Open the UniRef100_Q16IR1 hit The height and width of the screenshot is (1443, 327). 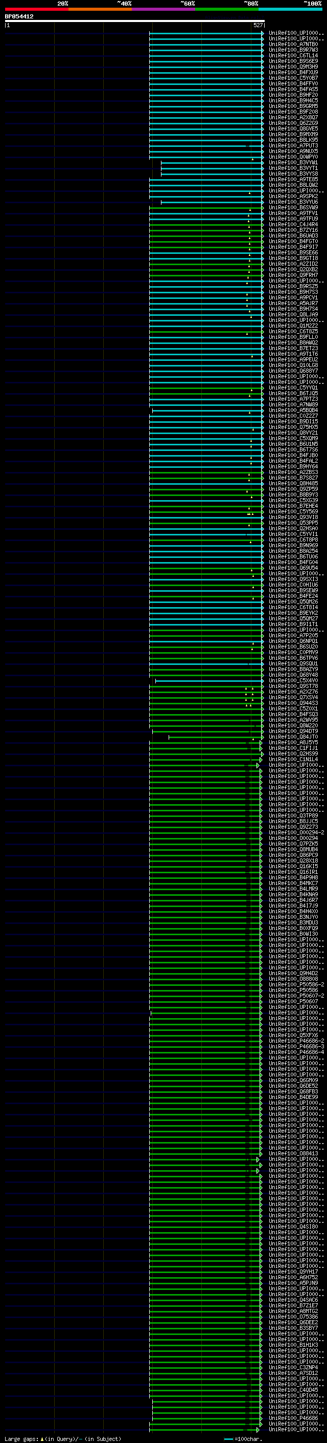[x=293, y=872]
